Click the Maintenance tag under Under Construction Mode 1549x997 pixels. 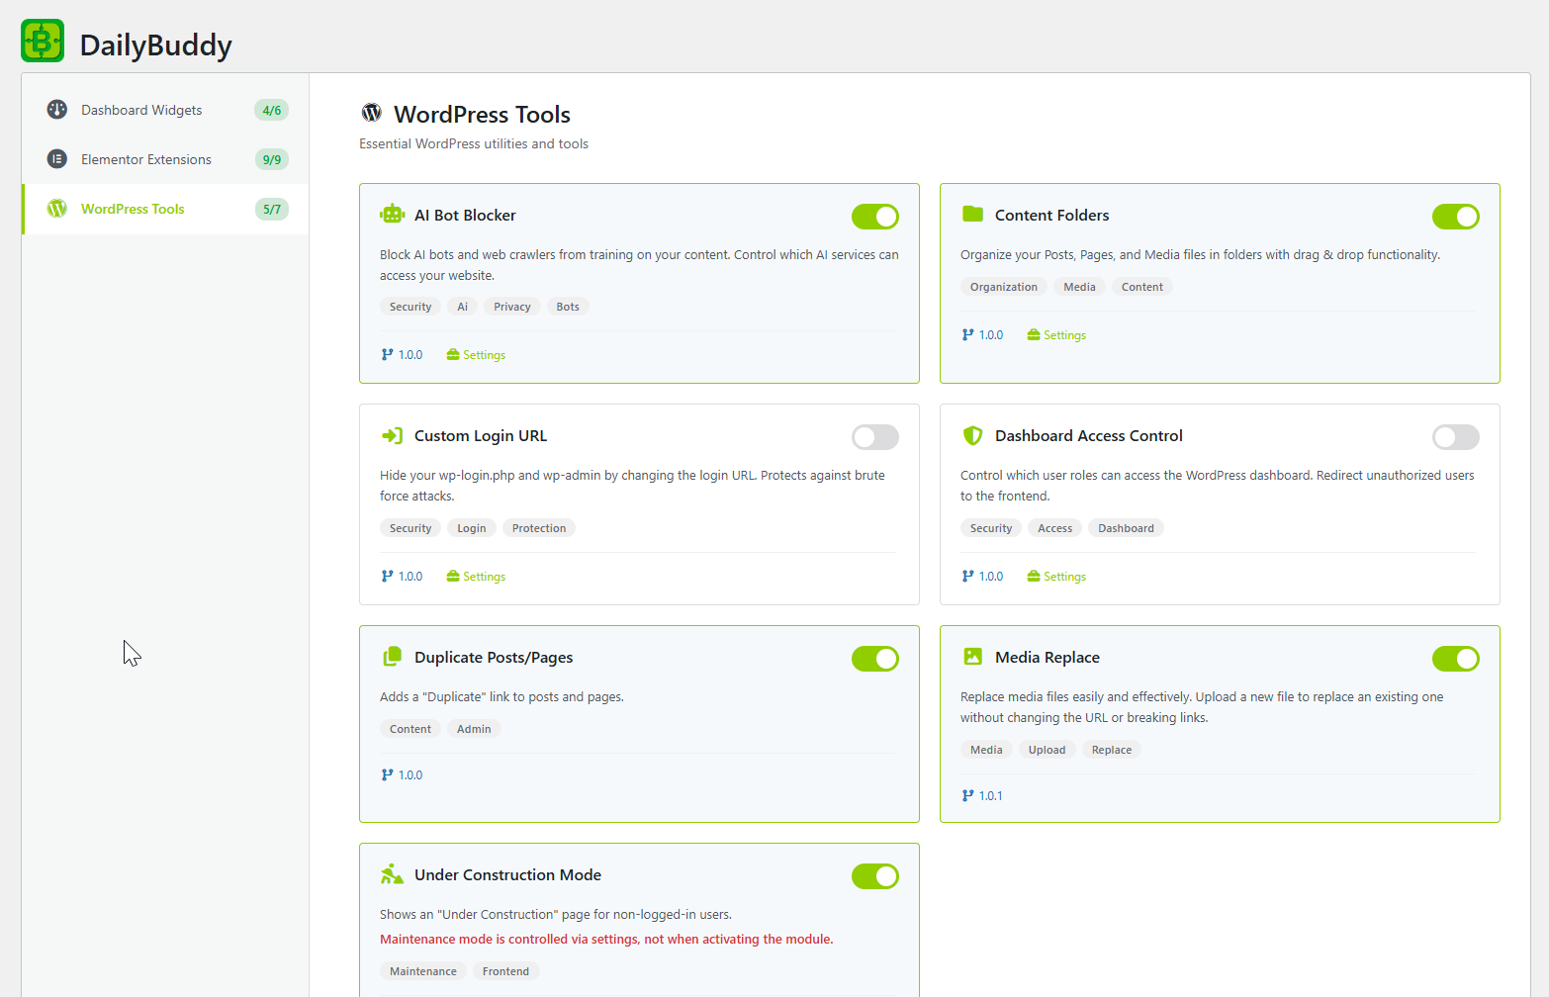pos(423,970)
